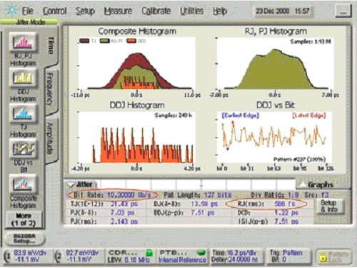Viewport: 357px width, 268px height.
Task: Open the Setup & Info button
Action: pos(329,206)
